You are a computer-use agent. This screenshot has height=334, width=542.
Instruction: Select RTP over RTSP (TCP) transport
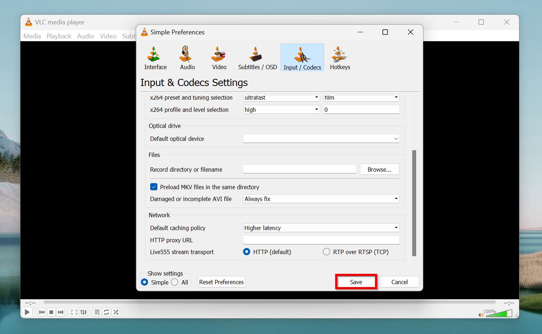click(327, 252)
